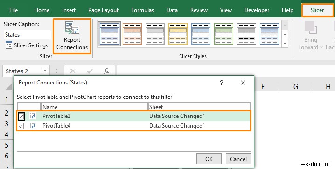
Task: Choose the green slicer style
Action: [223, 34]
